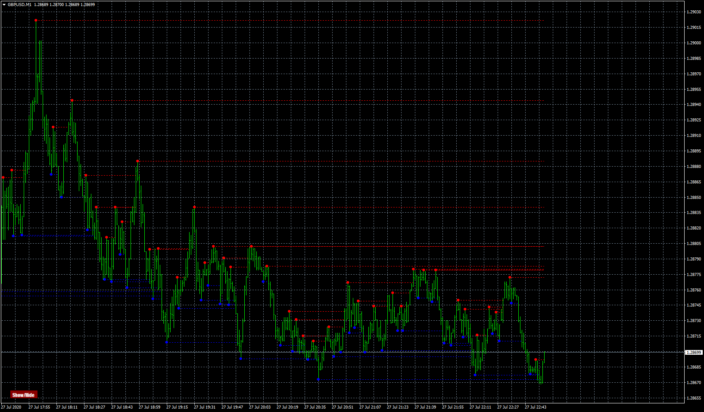This screenshot has width=704, height=412.
Task: Click price scale value 1.28670
Action: pos(694,383)
